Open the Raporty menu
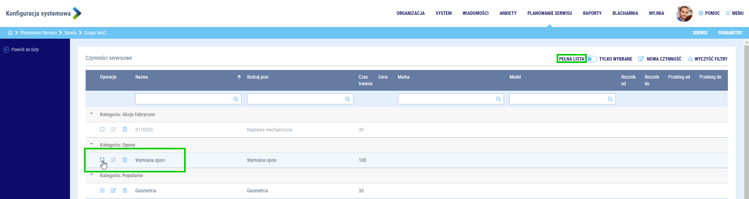Image resolution: width=749 pixels, height=199 pixels. point(592,13)
